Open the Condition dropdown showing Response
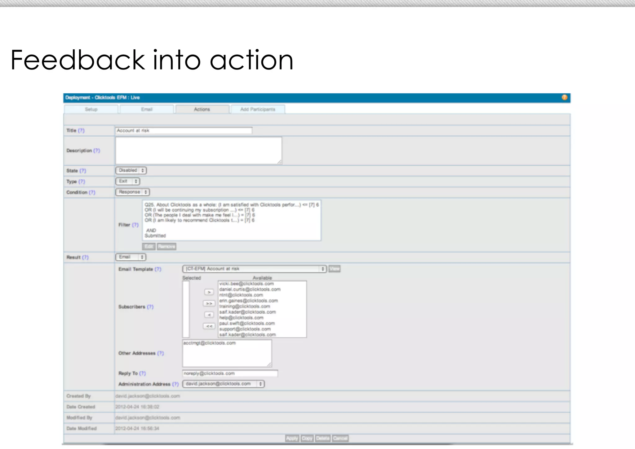The height and width of the screenshot is (449, 635). pyautogui.click(x=133, y=192)
